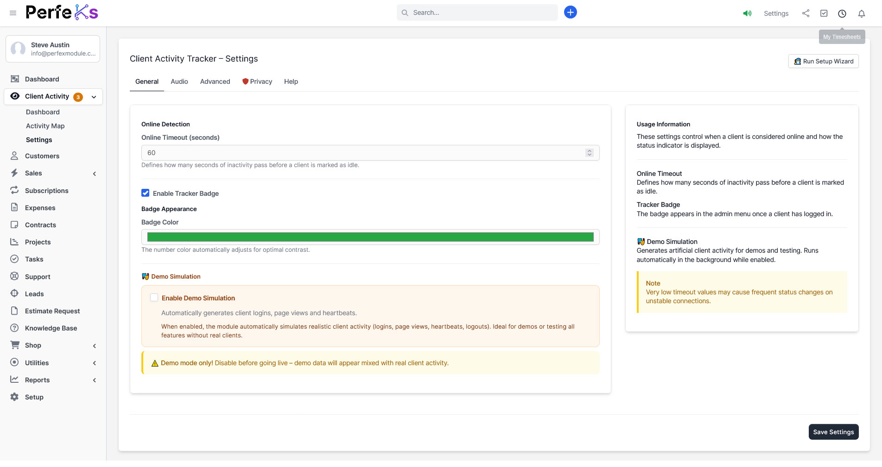Switch to the Privacy tab
The height and width of the screenshot is (467, 882).
click(x=257, y=81)
